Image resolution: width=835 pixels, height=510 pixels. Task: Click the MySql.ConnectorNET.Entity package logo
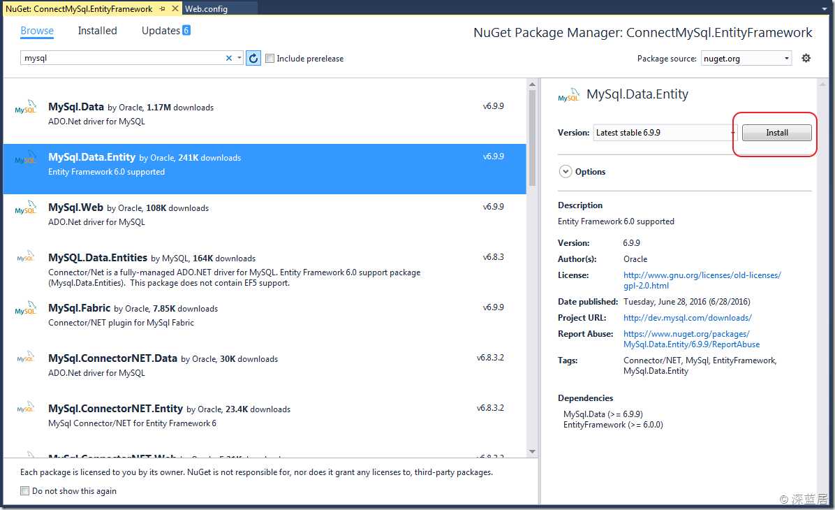point(26,408)
